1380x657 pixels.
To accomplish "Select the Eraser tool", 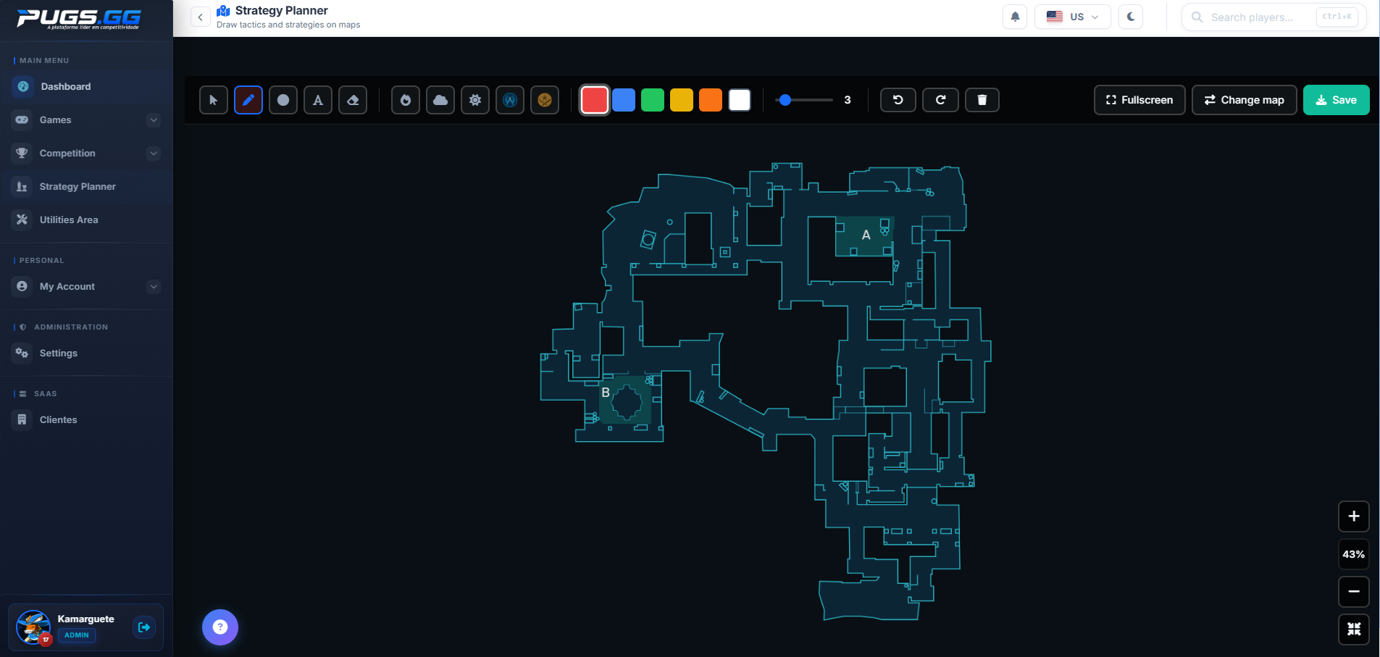I will (x=353, y=100).
